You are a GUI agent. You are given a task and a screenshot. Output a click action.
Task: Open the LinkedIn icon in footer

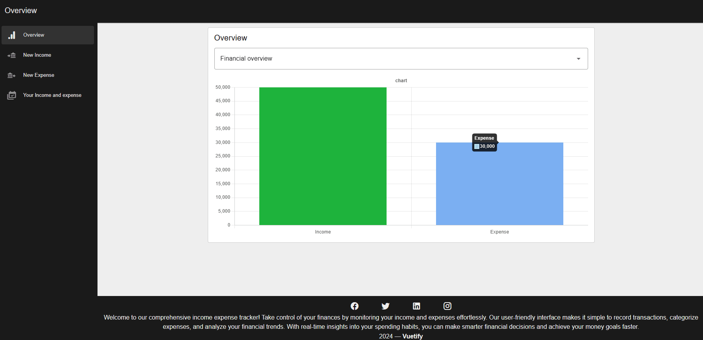tap(416, 306)
